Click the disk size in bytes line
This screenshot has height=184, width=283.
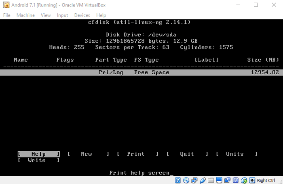tap(141, 41)
